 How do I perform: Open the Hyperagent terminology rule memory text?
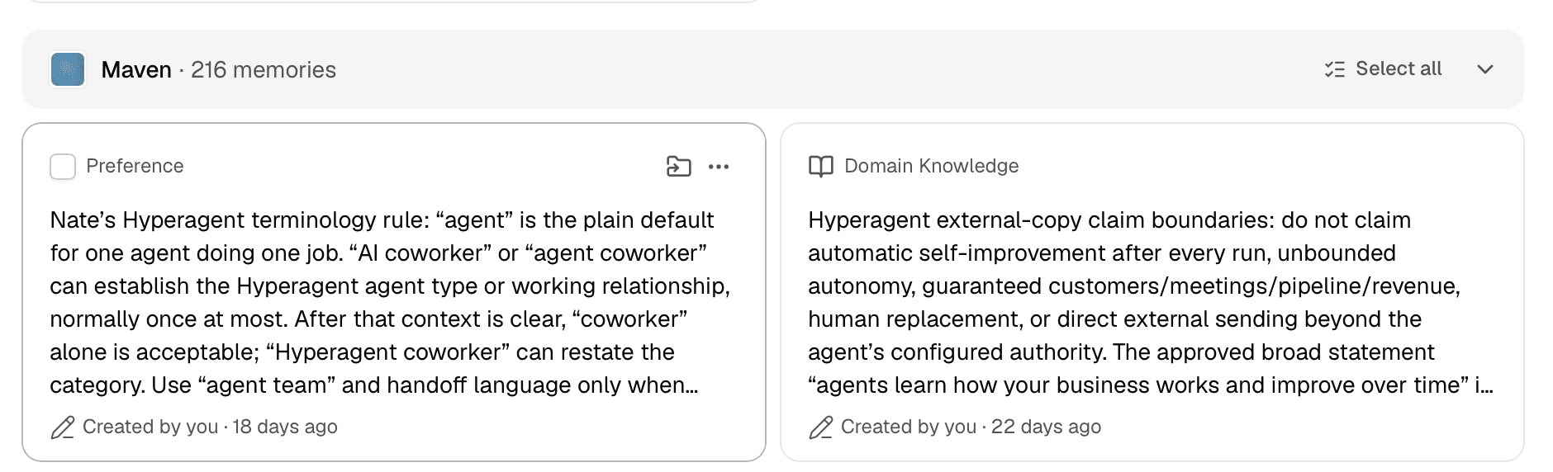[x=390, y=303]
